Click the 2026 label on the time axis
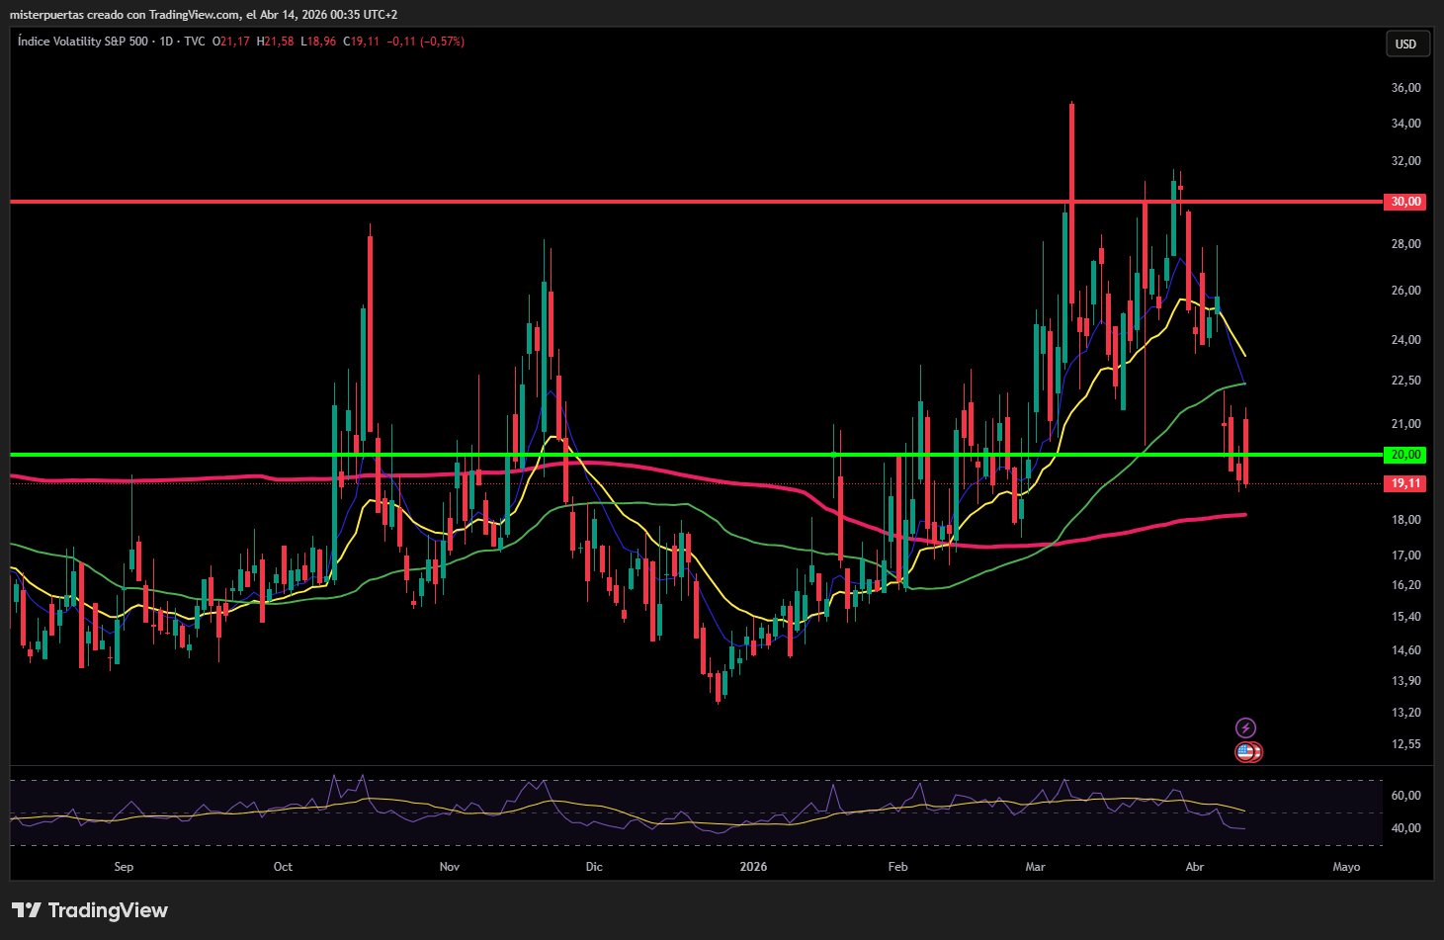1444x940 pixels. coord(753,867)
